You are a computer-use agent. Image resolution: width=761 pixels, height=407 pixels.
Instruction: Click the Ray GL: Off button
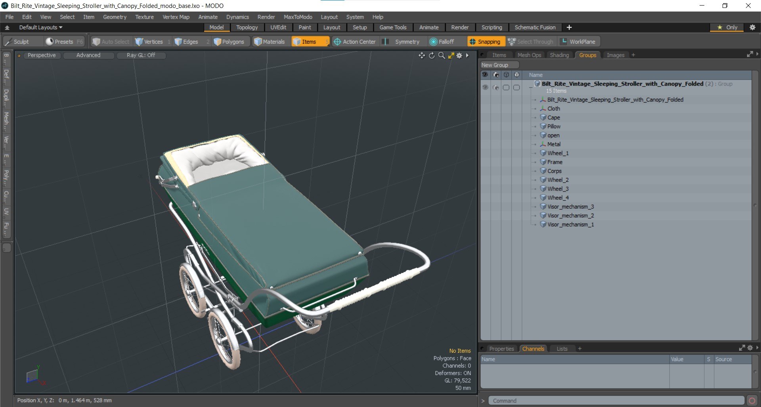(141, 55)
